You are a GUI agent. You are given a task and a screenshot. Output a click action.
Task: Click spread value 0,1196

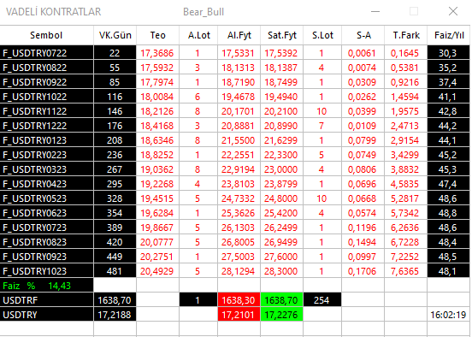pyautogui.click(x=363, y=228)
